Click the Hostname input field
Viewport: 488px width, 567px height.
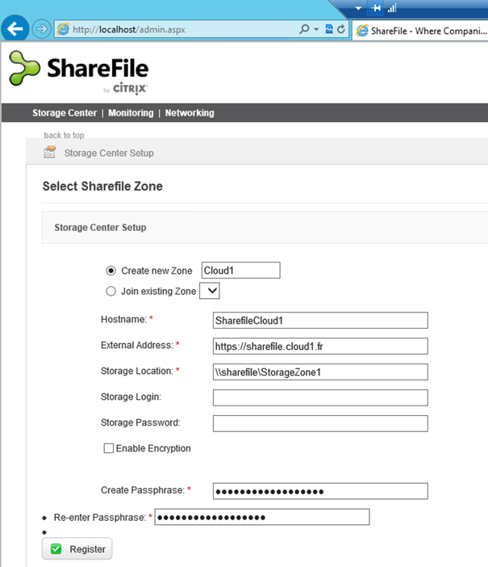point(320,321)
